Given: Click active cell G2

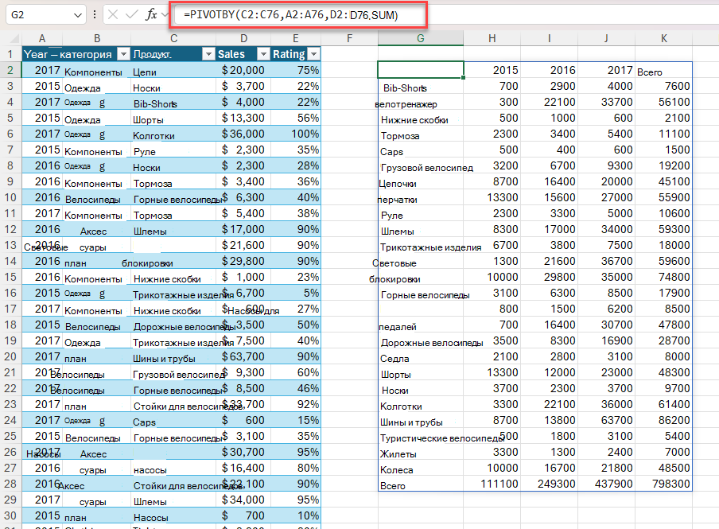Looking at the screenshot, I should (421, 70).
